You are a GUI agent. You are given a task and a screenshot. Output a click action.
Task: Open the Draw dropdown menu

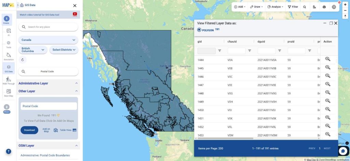[x=256, y=7]
